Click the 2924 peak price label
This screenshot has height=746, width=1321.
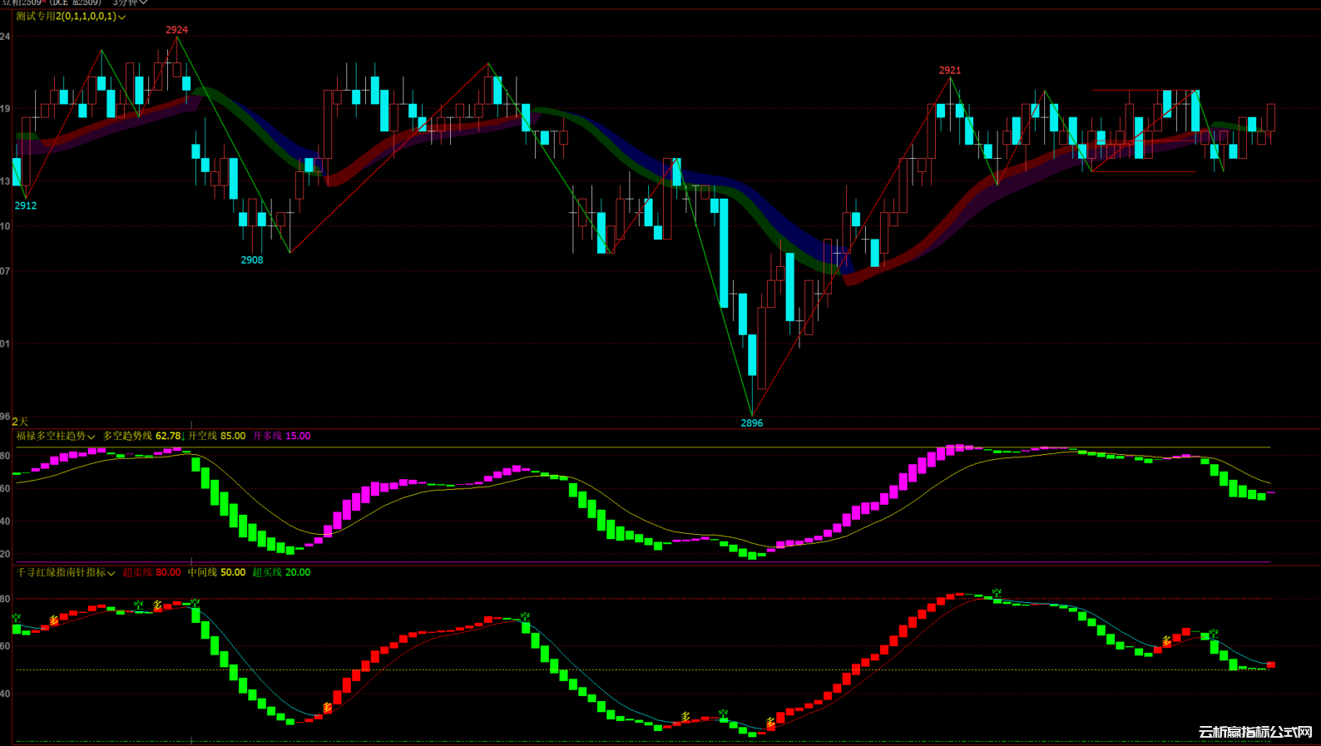click(x=176, y=30)
